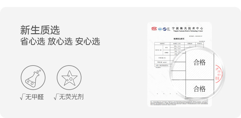The height and width of the screenshot is (118, 241).
Task: Click the 宁波海关技术中心 report title
Action: point(187,28)
